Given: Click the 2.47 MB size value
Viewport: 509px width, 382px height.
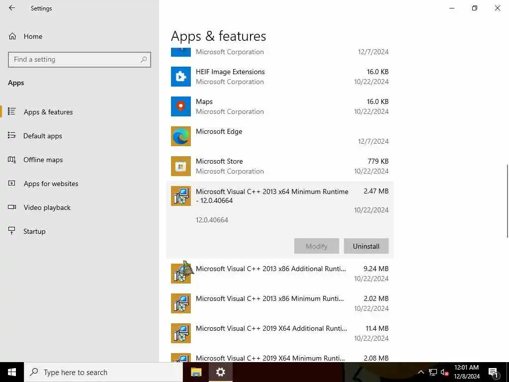Looking at the screenshot, I should point(376,191).
